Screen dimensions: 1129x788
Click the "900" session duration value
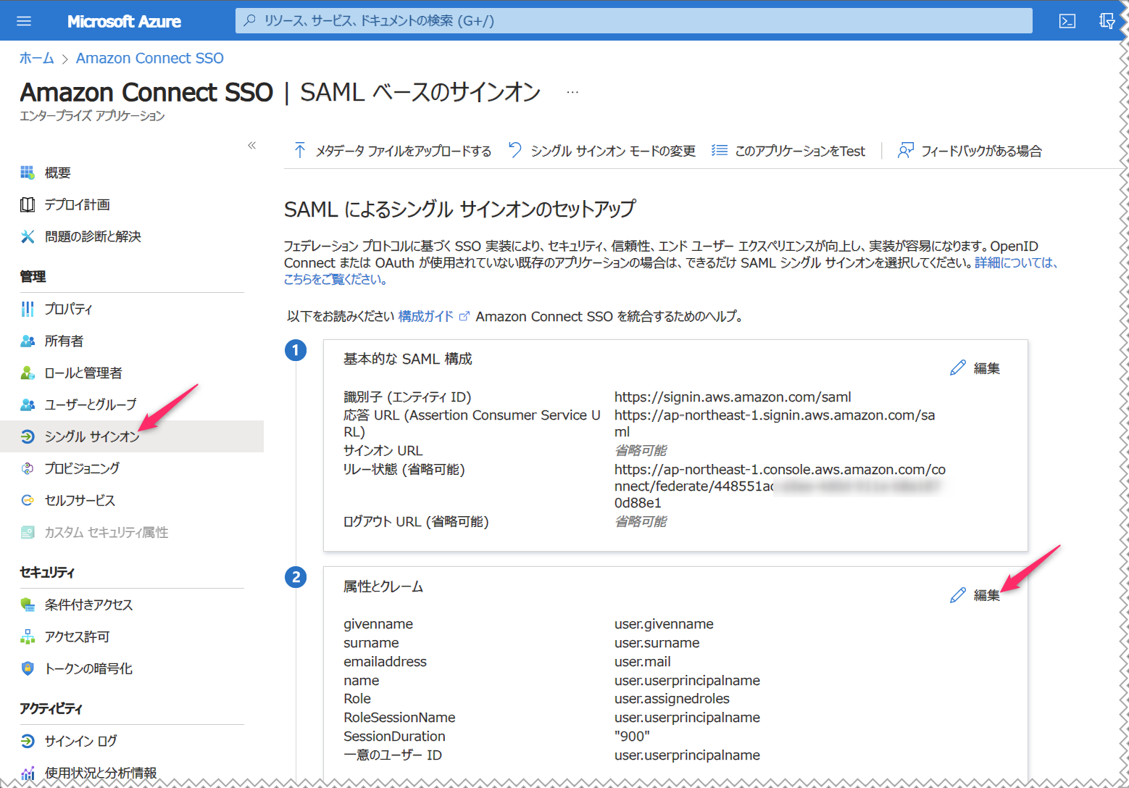coord(632,736)
